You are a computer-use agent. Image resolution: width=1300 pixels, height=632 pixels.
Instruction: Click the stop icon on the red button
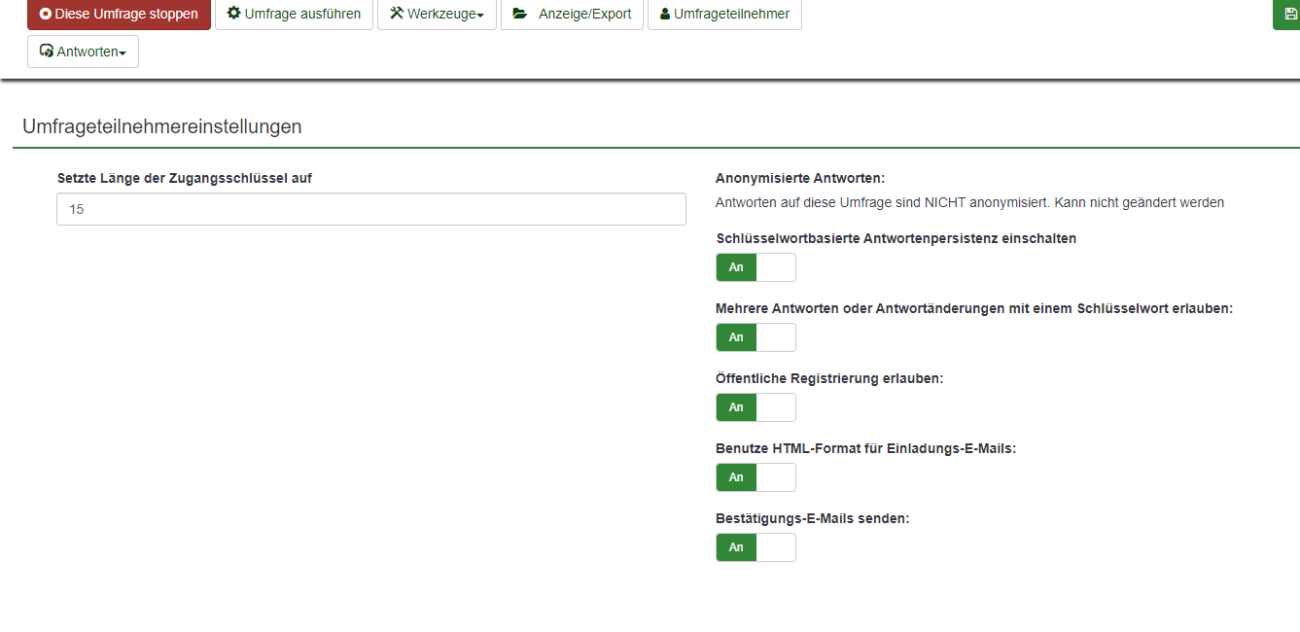coord(46,15)
